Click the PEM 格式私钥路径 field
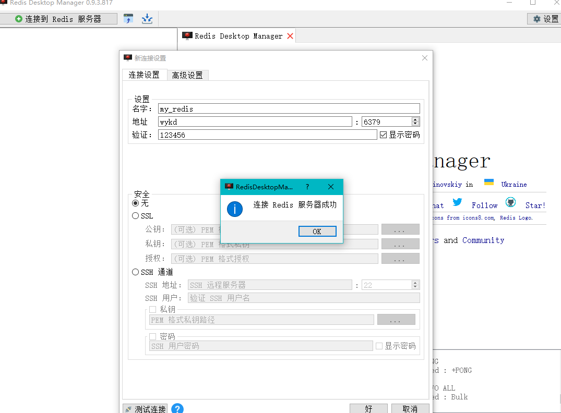Image resolution: width=561 pixels, height=413 pixels. click(261, 320)
